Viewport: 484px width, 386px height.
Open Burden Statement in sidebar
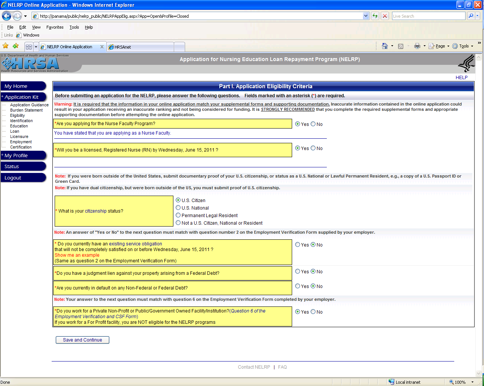(26, 110)
